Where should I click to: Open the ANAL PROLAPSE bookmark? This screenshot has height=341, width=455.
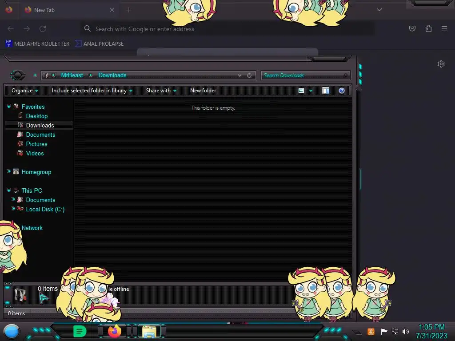[99, 44]
